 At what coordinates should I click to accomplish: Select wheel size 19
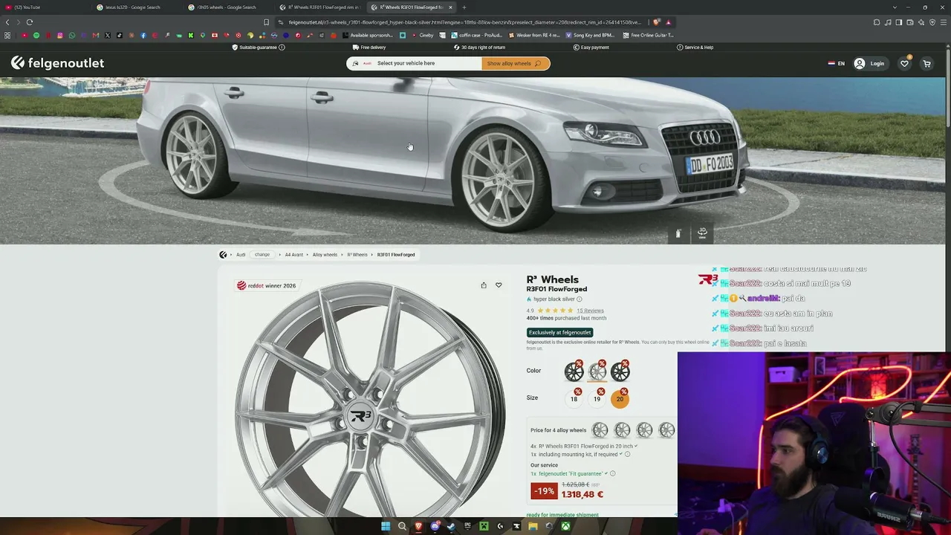pos(597,399)
